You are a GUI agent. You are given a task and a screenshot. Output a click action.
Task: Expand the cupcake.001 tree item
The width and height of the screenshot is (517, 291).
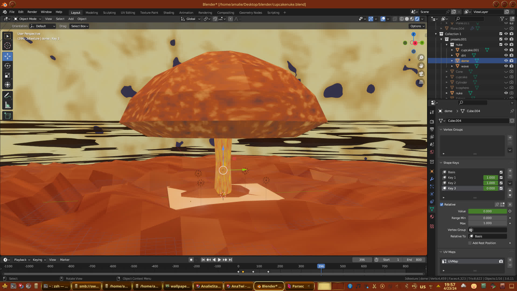point(452,50)
